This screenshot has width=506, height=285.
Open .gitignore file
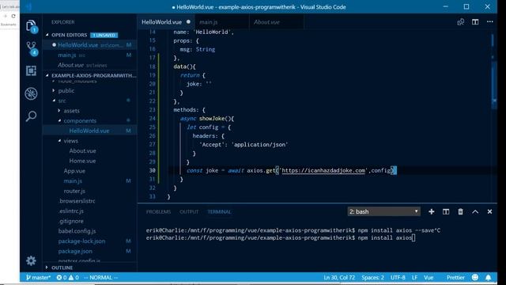[x=71, y=221]
